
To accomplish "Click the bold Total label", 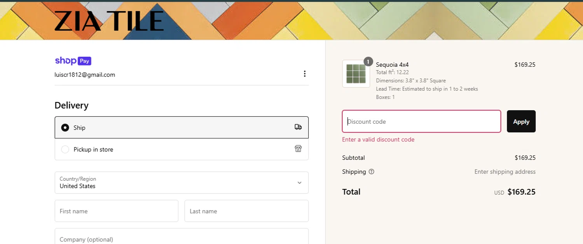I will point(351,192).
